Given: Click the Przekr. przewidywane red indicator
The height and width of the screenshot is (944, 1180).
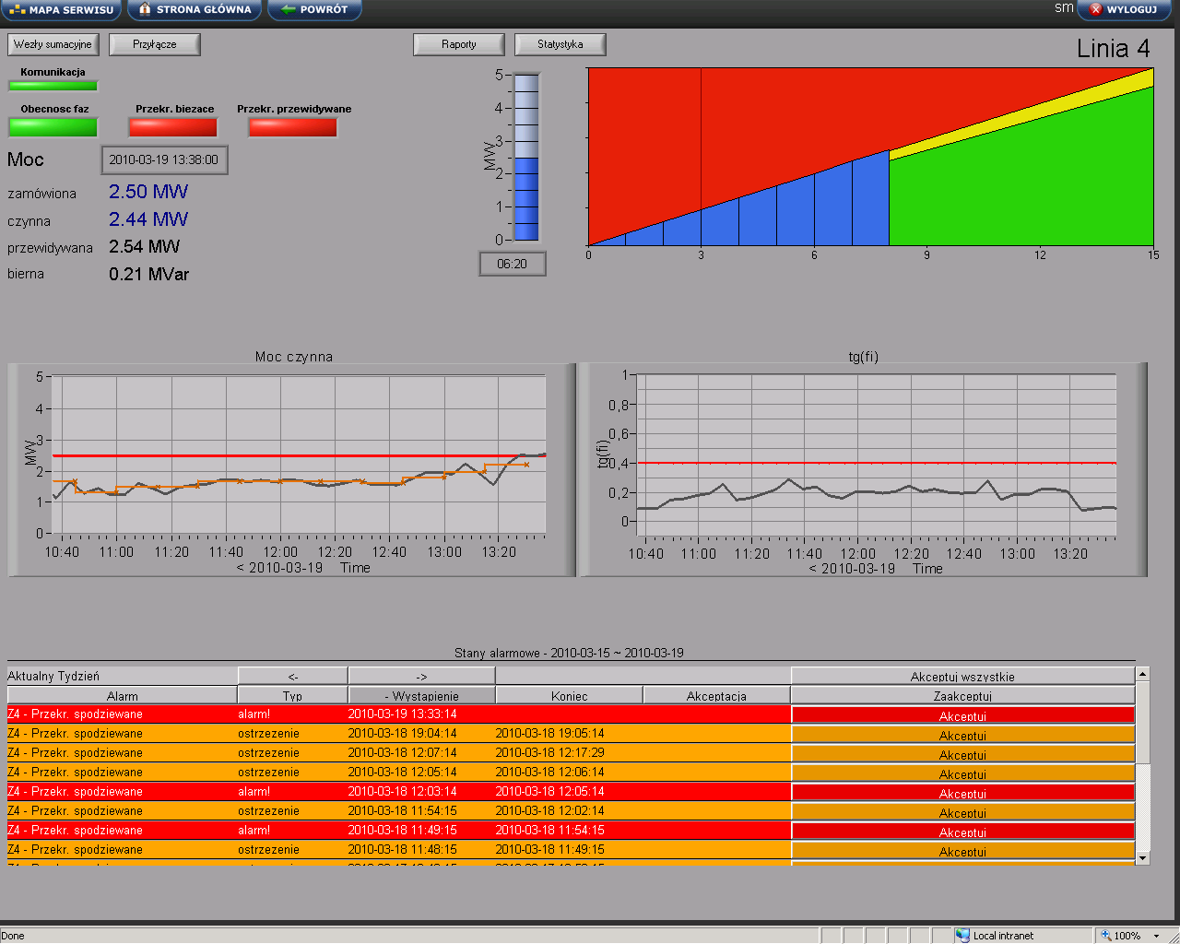Looking at the screenshot, I should (292, 127).
